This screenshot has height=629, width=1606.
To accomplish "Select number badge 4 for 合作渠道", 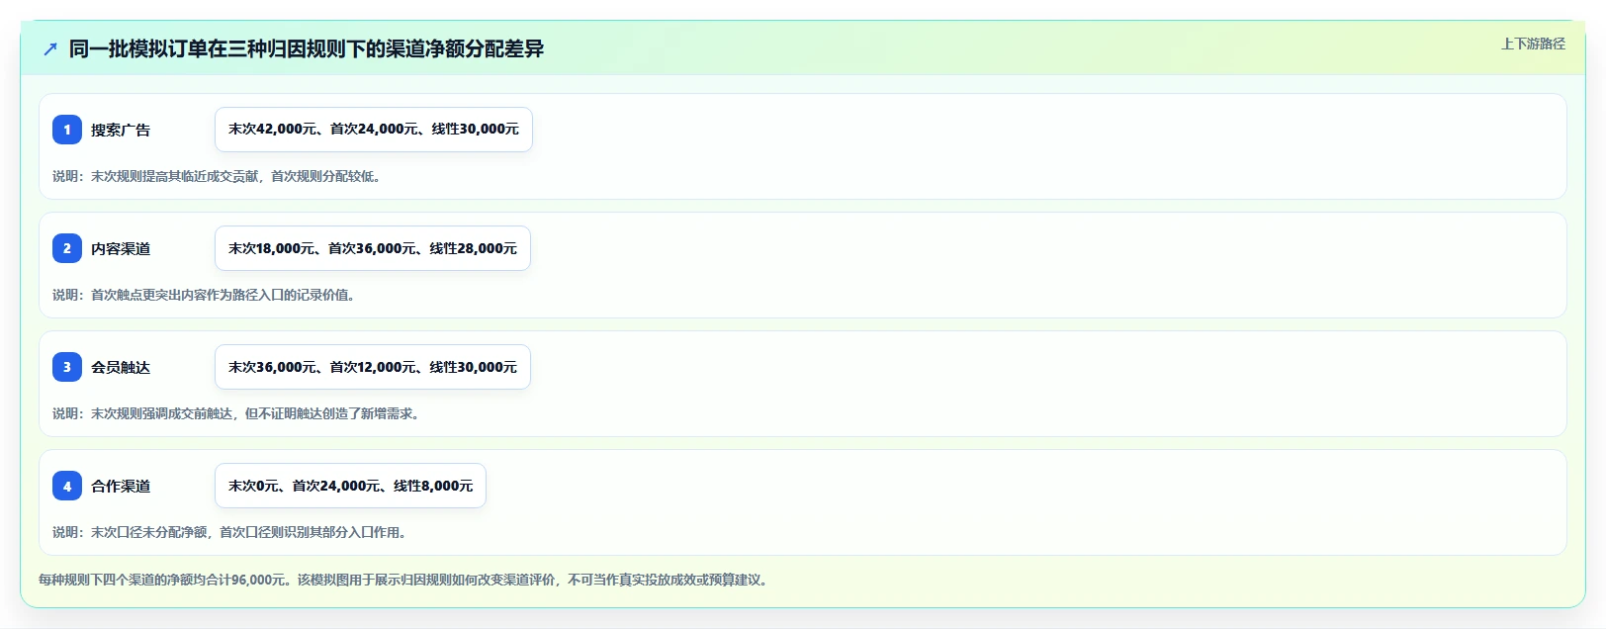I will click(67, 486).
